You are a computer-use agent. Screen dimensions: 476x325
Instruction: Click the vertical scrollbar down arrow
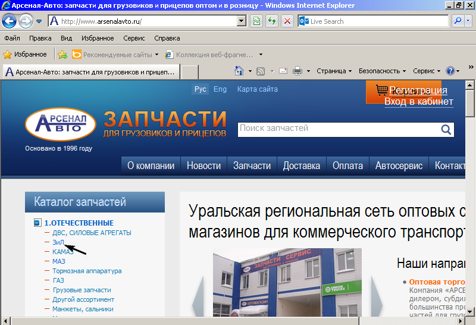click(469, 312)
